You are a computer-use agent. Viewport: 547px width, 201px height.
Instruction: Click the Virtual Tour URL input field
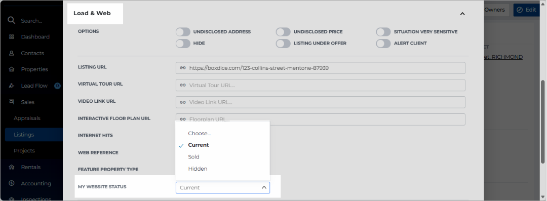[320, 85]
